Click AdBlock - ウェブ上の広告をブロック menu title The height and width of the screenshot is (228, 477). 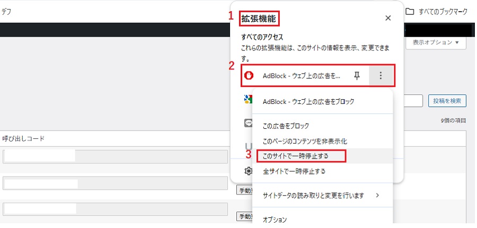click(308, 102)
